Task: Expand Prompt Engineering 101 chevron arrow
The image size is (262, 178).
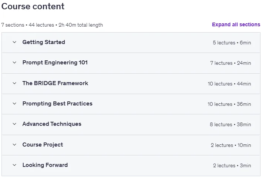Action: pyautogui.click(x=14, y=63)
